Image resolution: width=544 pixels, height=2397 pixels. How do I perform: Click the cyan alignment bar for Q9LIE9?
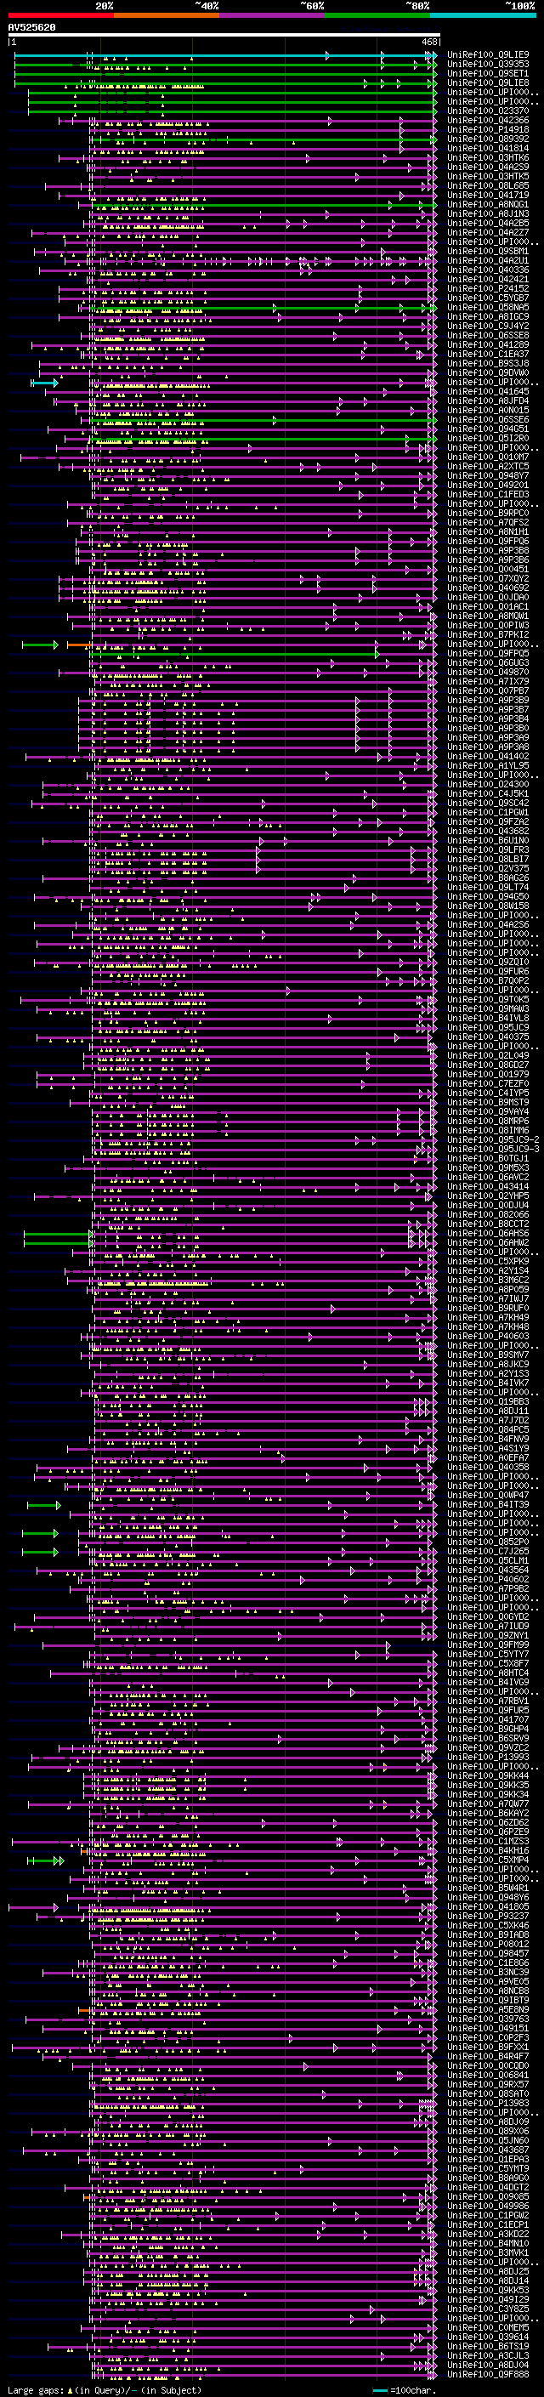tap(224, 55)
